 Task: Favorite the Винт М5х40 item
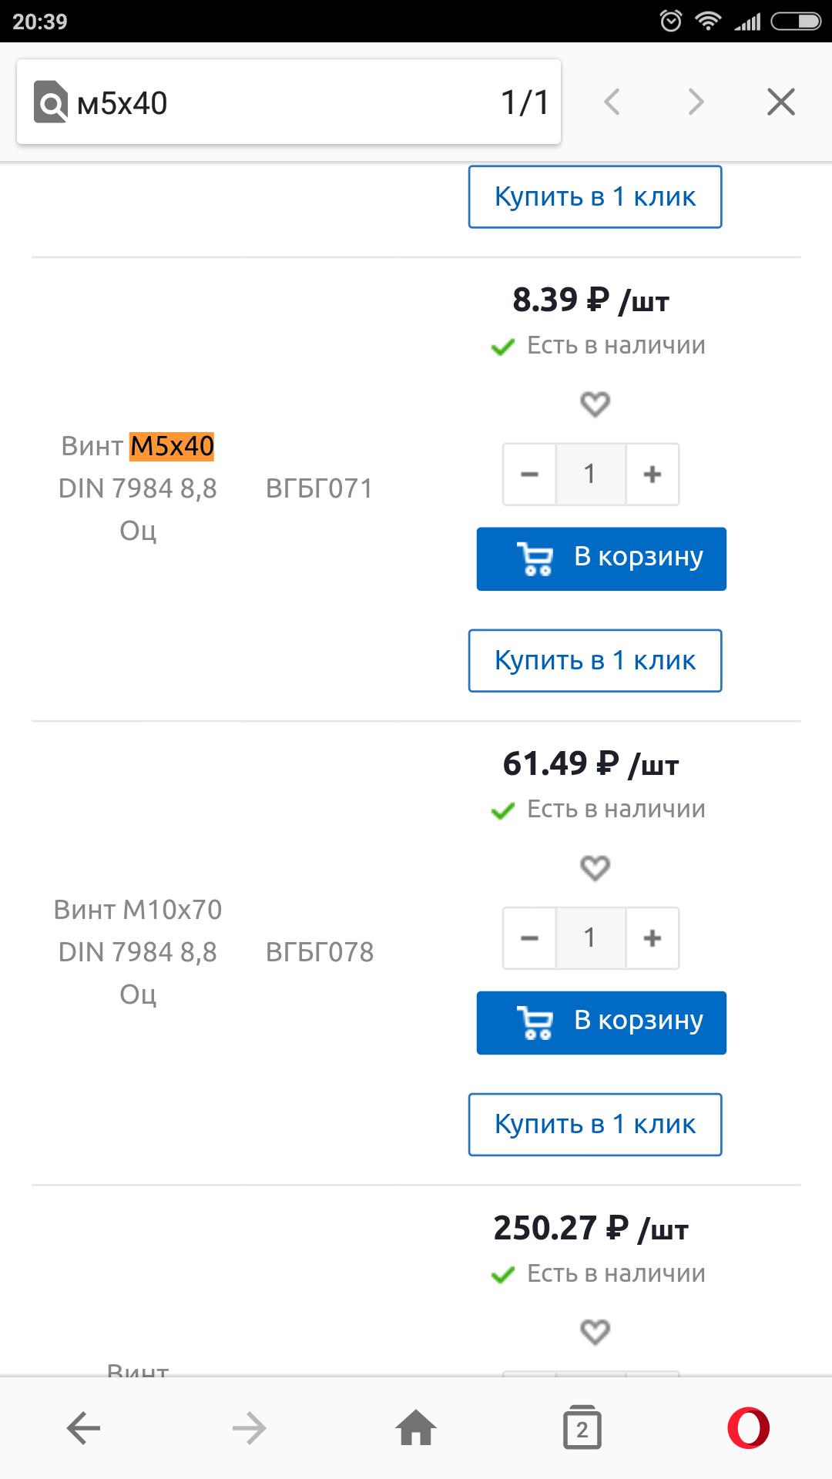tap(595, 404)
